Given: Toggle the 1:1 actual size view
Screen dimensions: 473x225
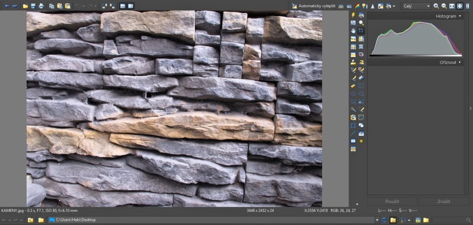Looking at the screenshot, I should [452, 6].
